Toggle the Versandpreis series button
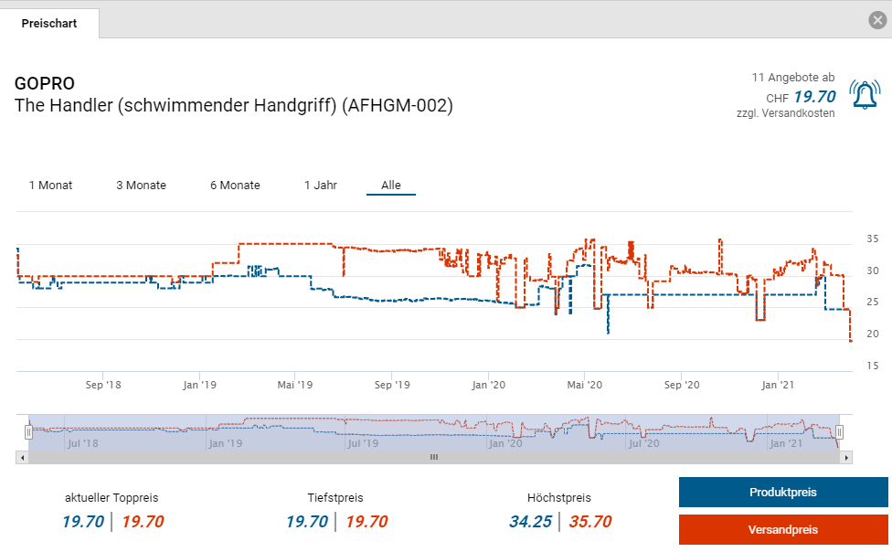This screenshot has height=552, width=892. [782, 530]
